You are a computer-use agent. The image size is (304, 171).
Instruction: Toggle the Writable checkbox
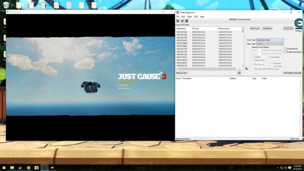pos(253,57)
